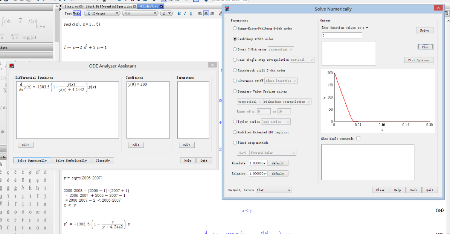The height and width of the screenshot is (234, 450).
Task: Click Clear in Solve Numerically dialog
Action: coord(381,190)
